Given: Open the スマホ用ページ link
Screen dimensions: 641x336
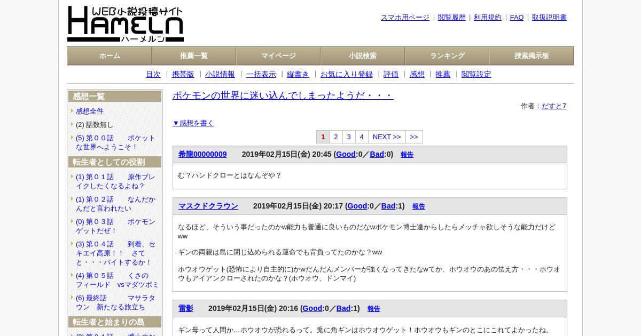Looking at the screenshot, I should [x=405, y=18].
